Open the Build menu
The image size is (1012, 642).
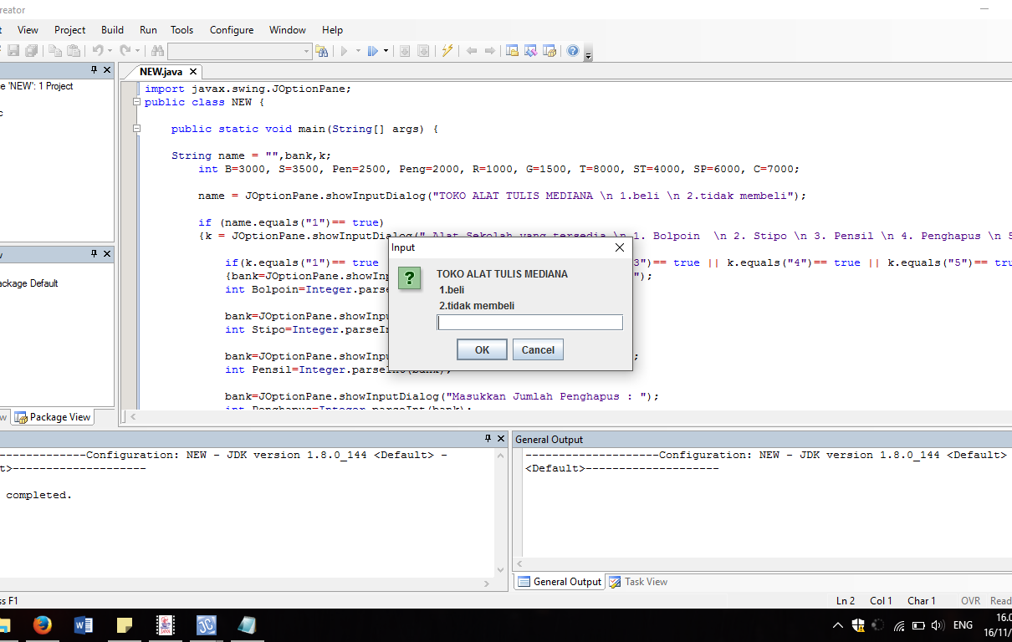(113, 29)
